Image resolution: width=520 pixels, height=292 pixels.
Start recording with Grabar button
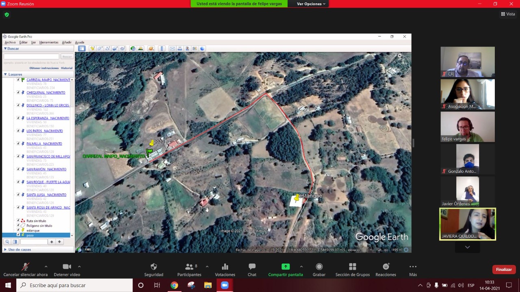tap(319, 270)
